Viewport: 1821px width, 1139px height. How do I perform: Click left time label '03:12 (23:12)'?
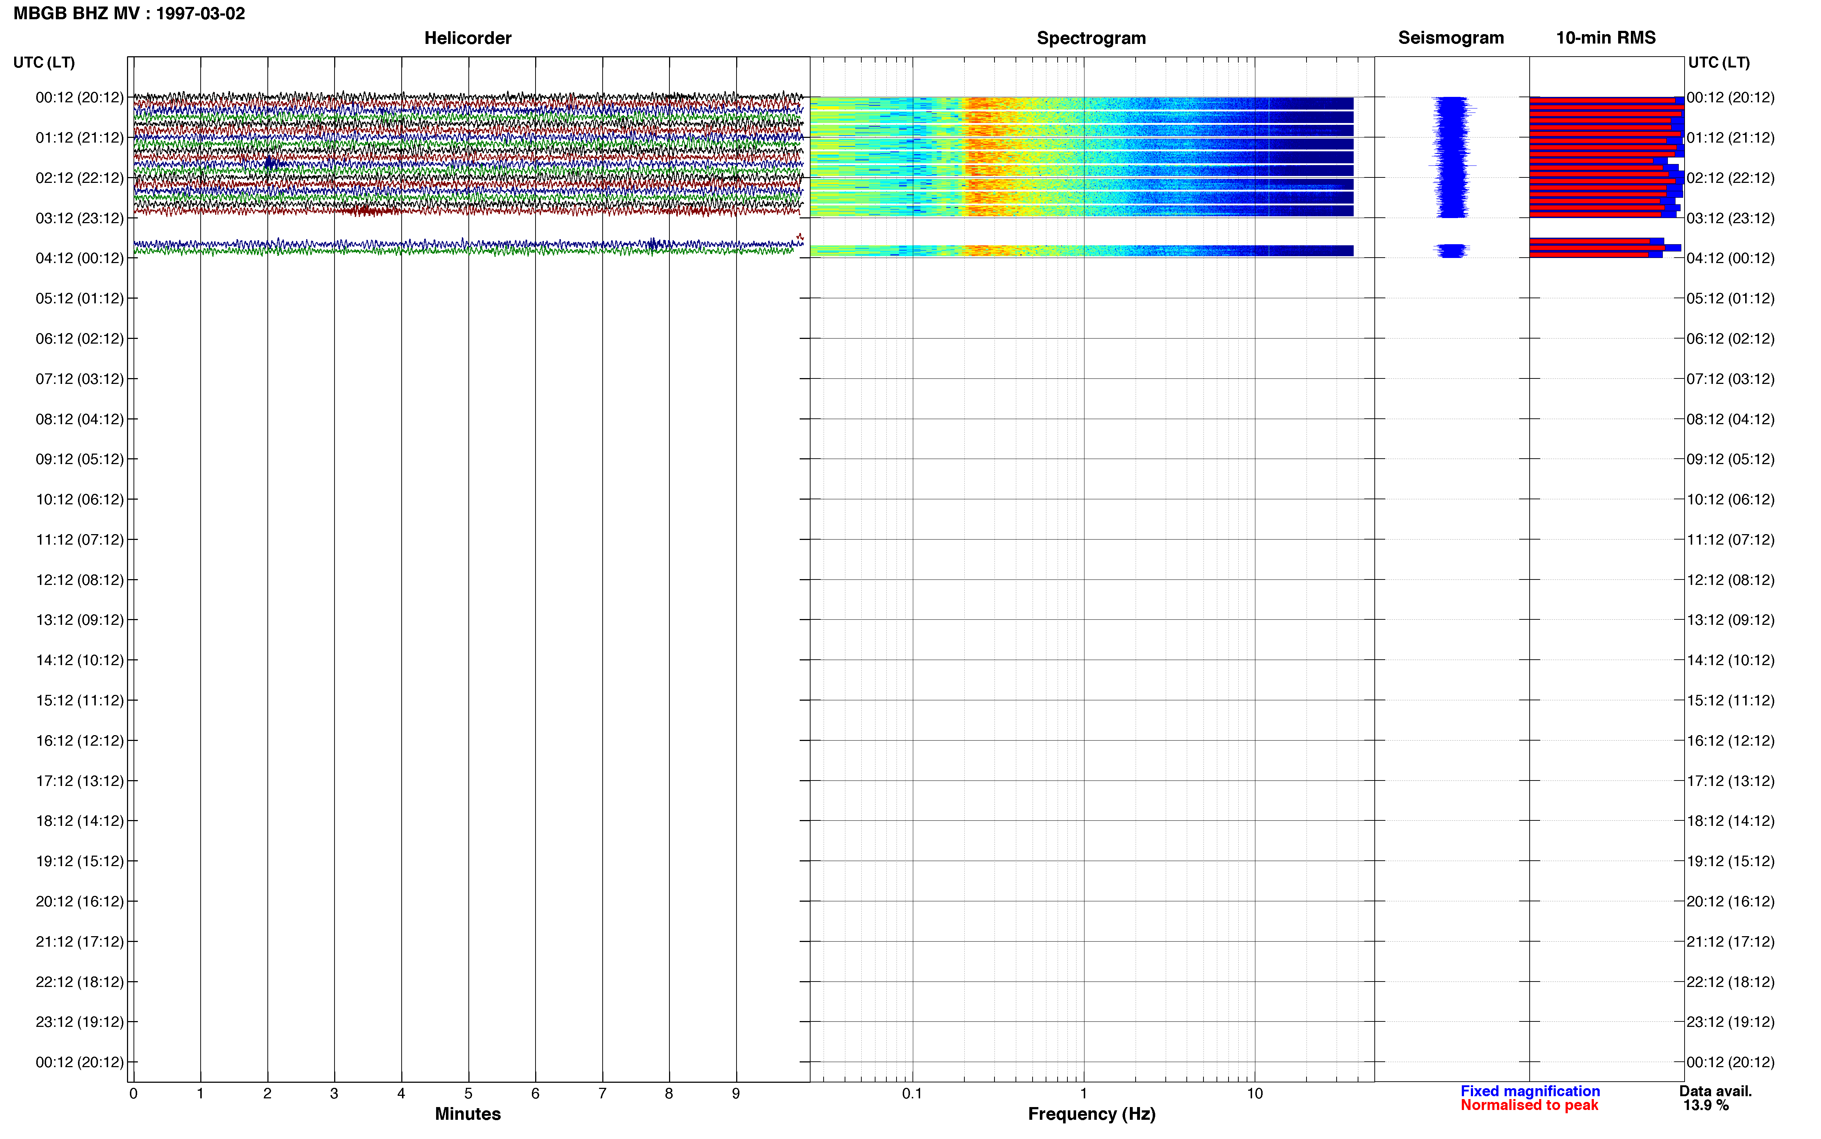(x=80, y=218)
